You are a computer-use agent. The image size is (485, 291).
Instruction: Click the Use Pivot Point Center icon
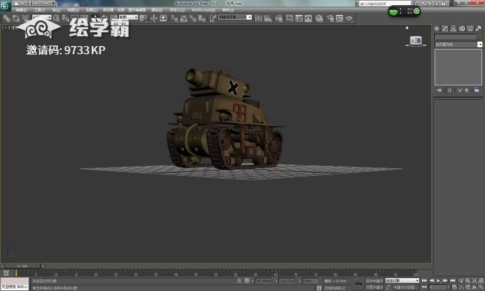coord(143,18)
